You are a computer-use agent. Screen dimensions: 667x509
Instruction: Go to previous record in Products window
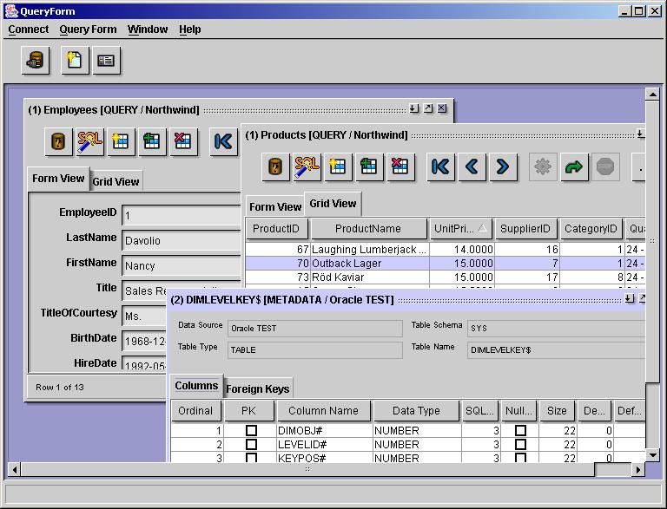472,166
